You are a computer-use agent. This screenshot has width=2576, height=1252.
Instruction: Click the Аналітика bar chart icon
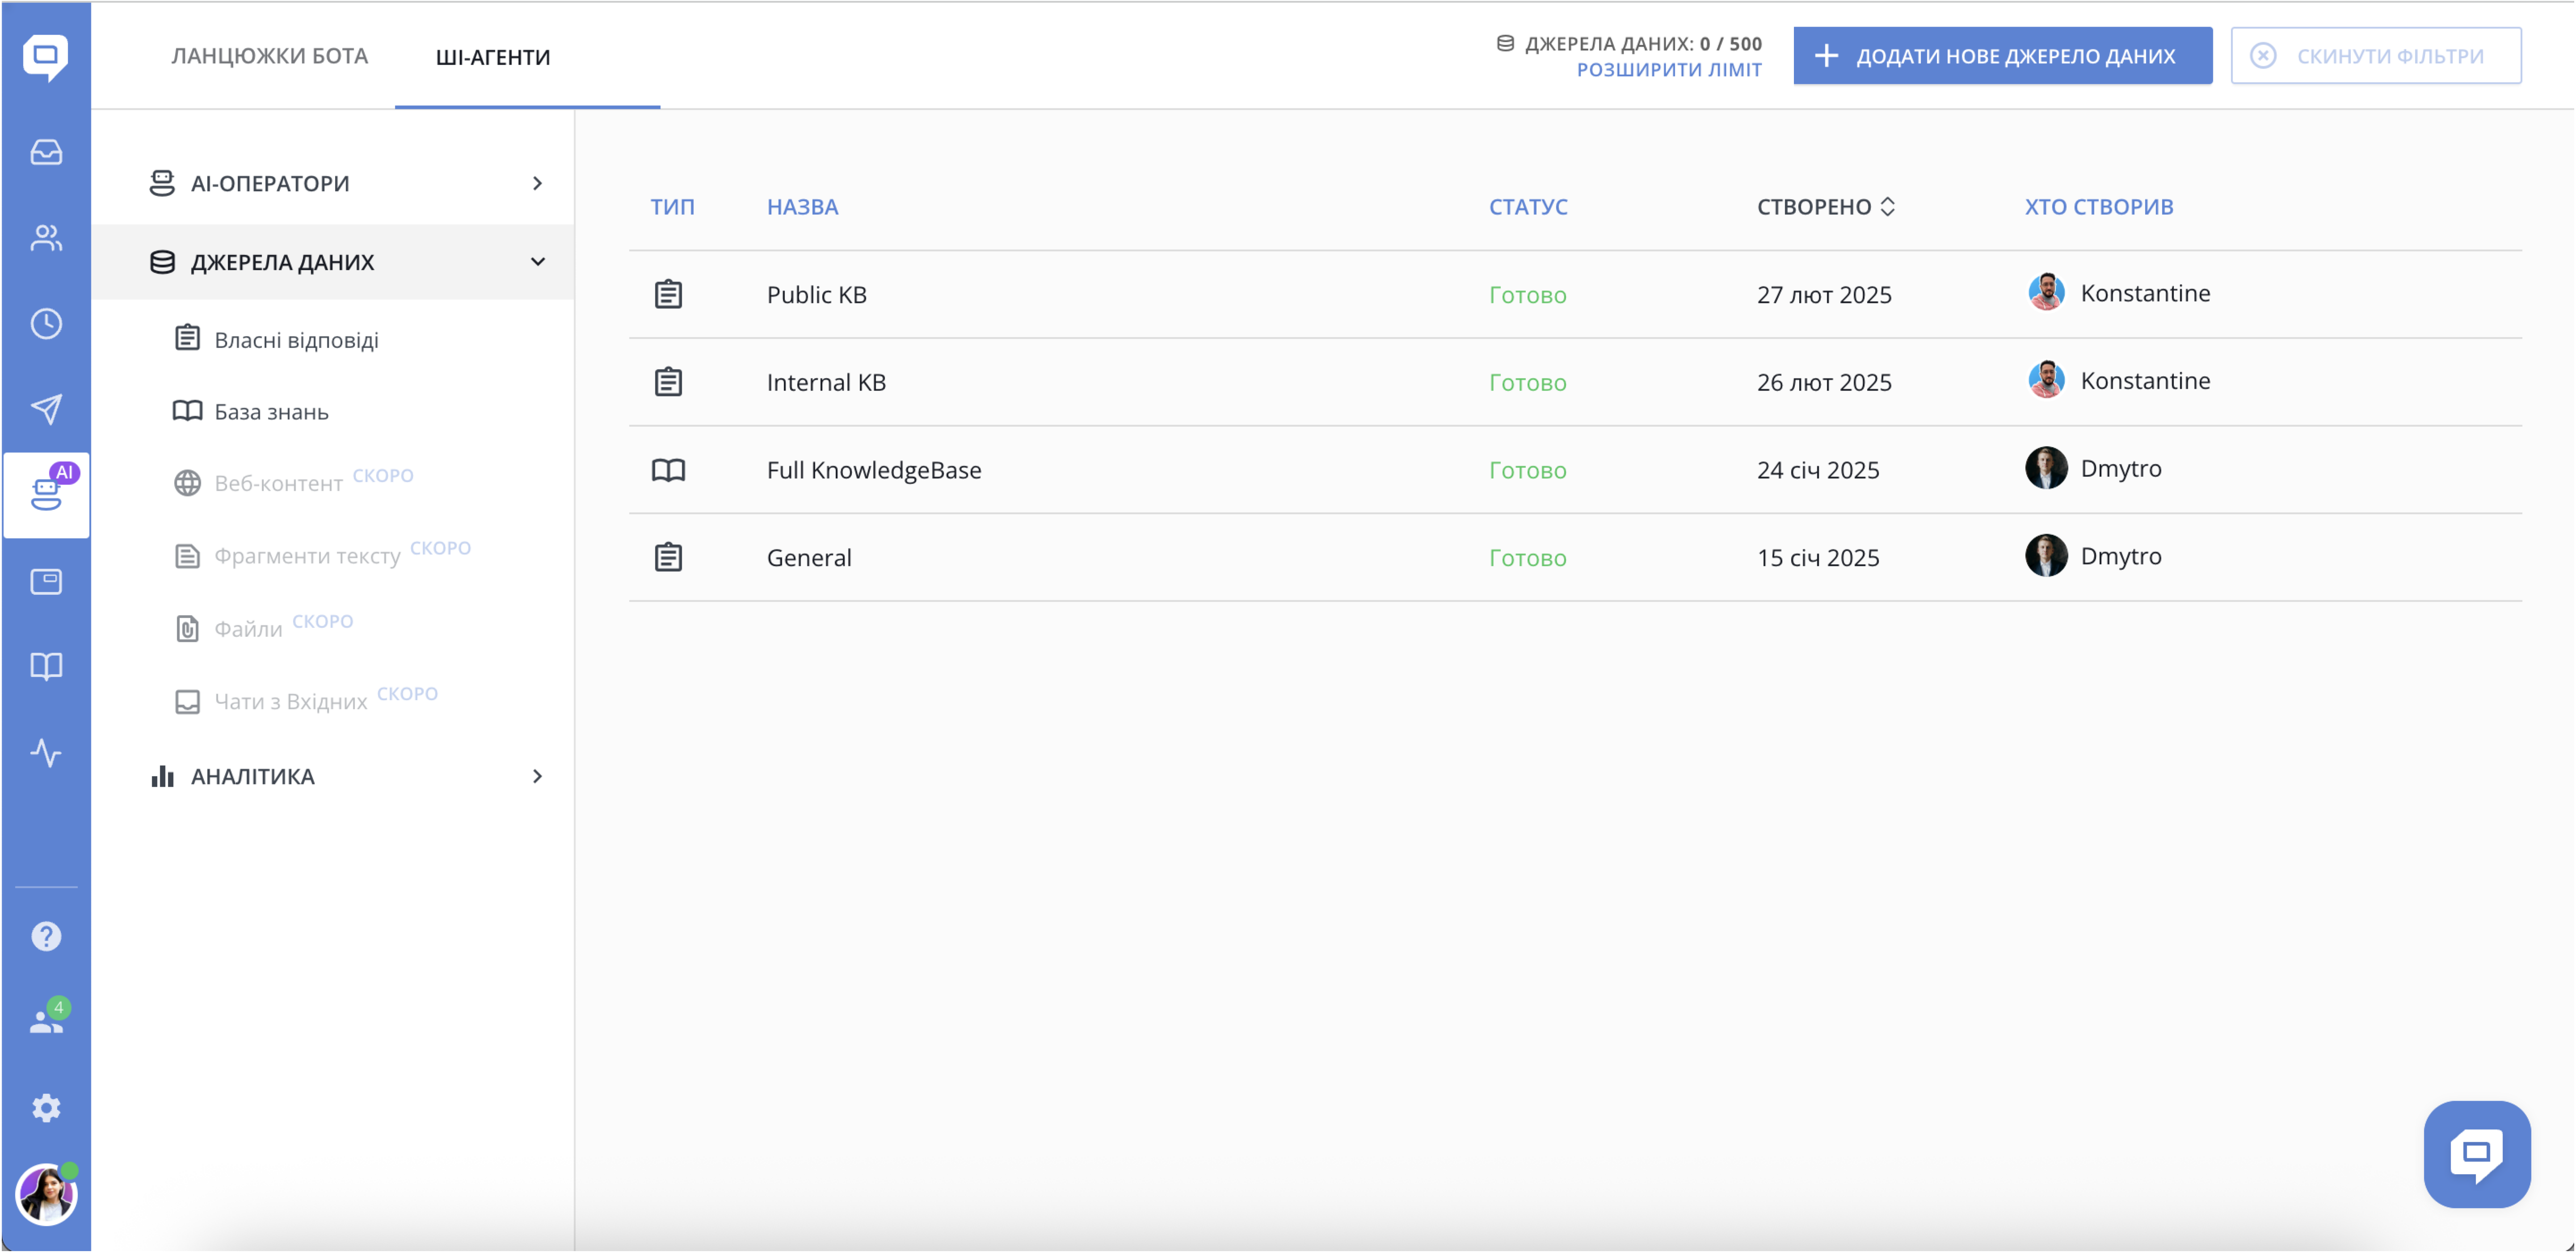(x=162, y=776)
